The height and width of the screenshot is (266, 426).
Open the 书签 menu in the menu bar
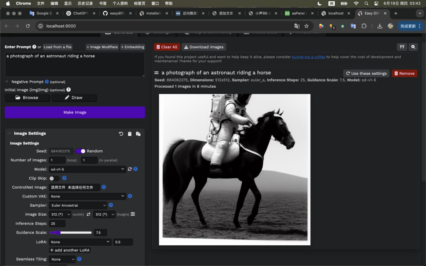pos(103,3)
